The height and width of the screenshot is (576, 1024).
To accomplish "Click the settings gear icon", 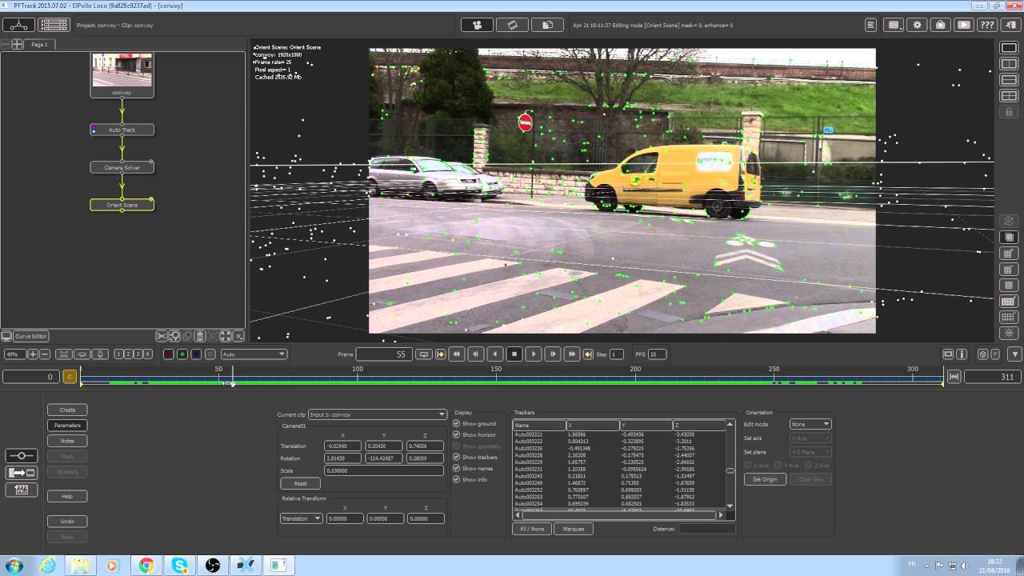I will [917, 25].
